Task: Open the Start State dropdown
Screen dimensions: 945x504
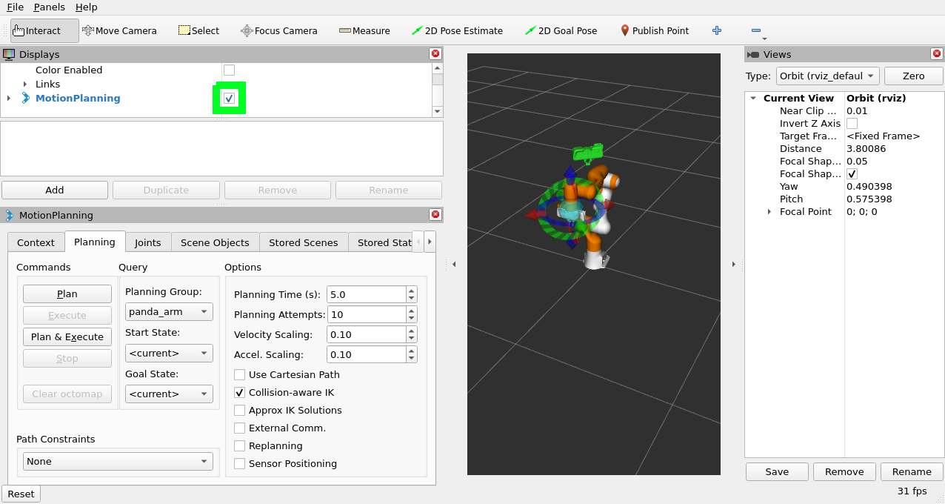Action: (169, 353)
